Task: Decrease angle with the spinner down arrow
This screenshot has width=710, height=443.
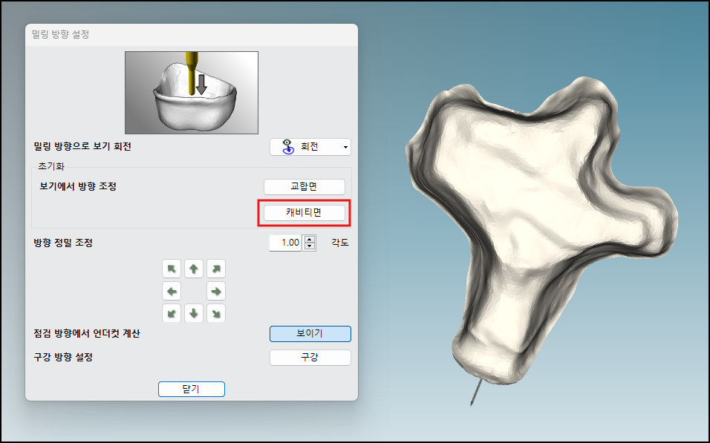Action: [310, 246]
